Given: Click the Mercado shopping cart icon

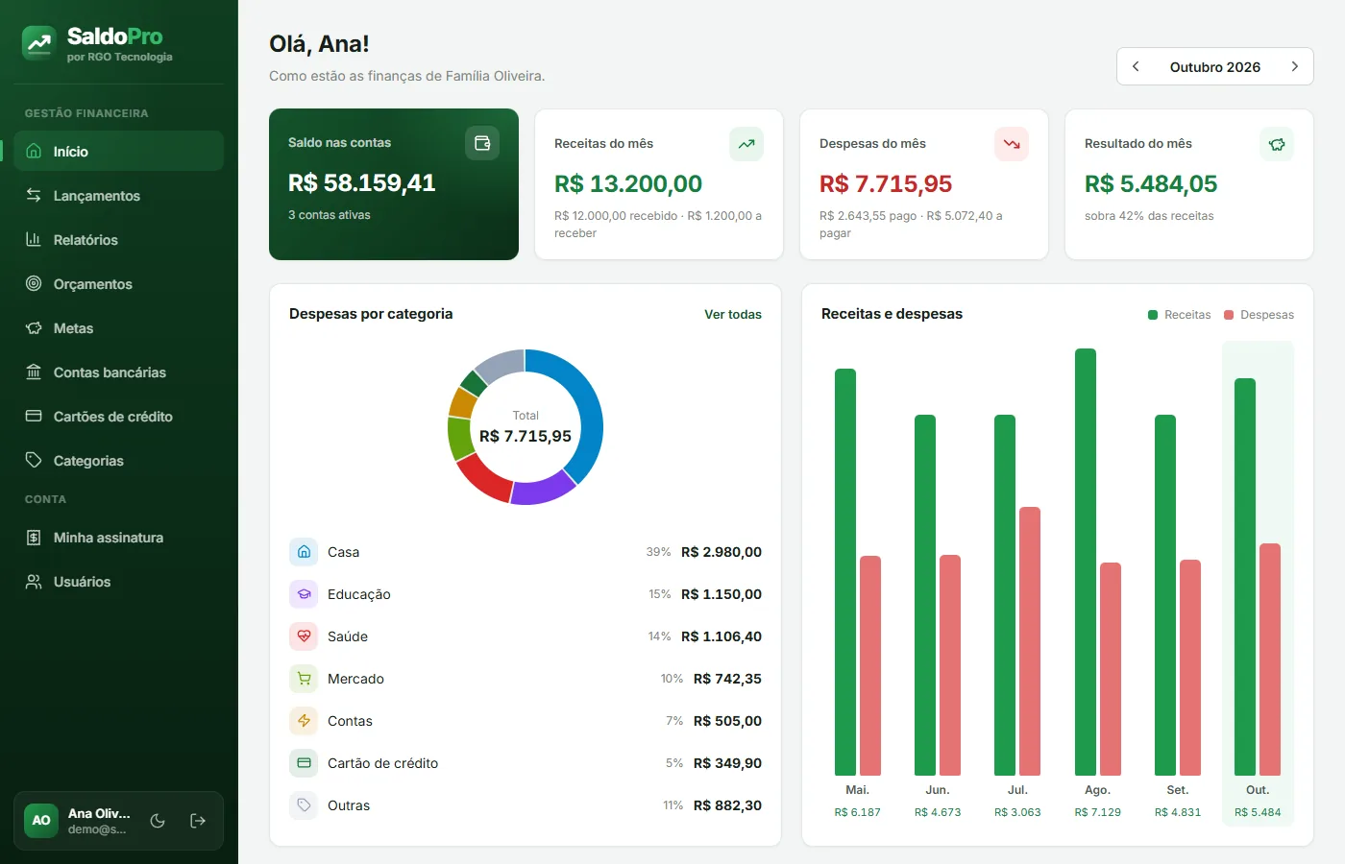Looking at the screenshot, I should point(304,679).
